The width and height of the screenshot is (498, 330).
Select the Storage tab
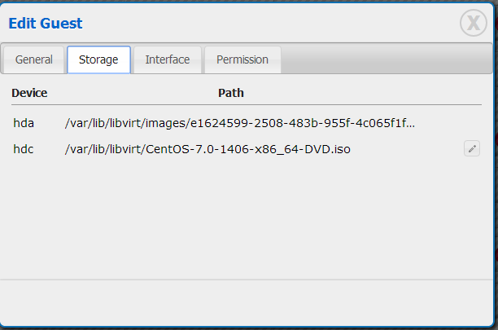tap(98, 59)
